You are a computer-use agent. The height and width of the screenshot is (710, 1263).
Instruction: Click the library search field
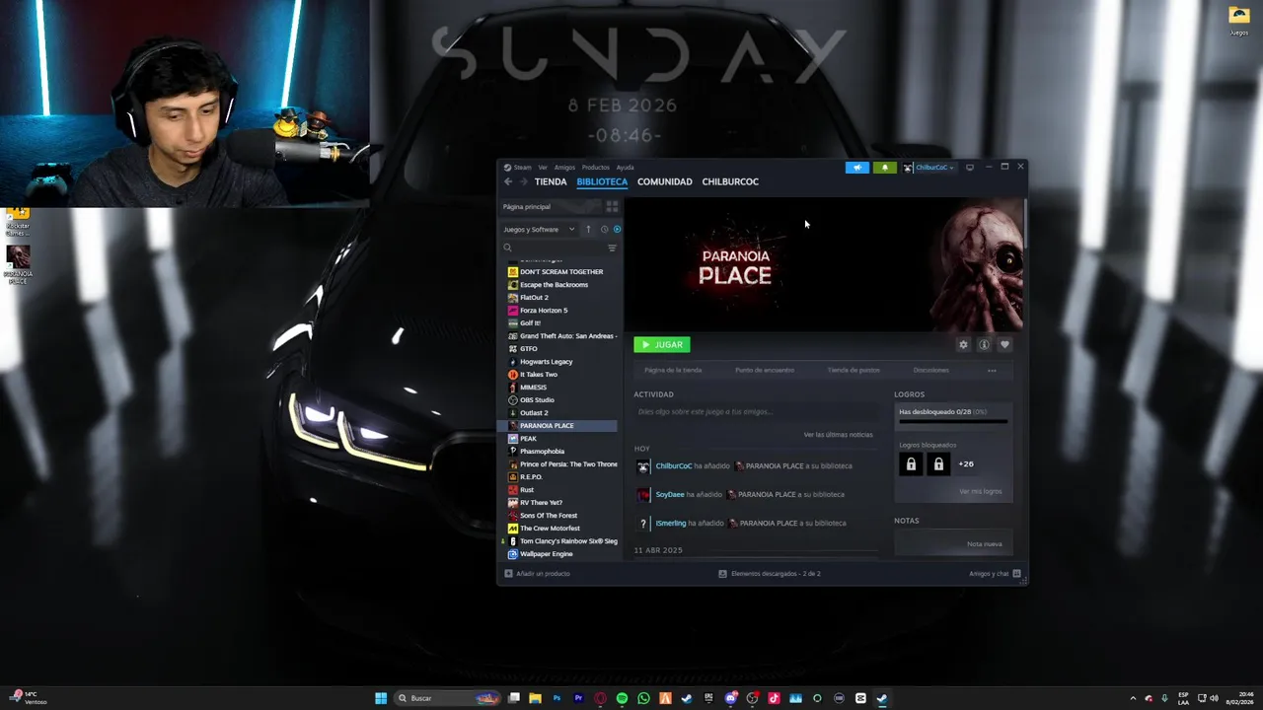click(x=553, y=248)
